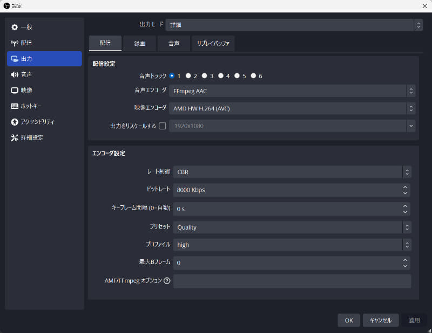Select audio track 6 radio button
Screen dimensions: 432x333
tap(252, 76)
